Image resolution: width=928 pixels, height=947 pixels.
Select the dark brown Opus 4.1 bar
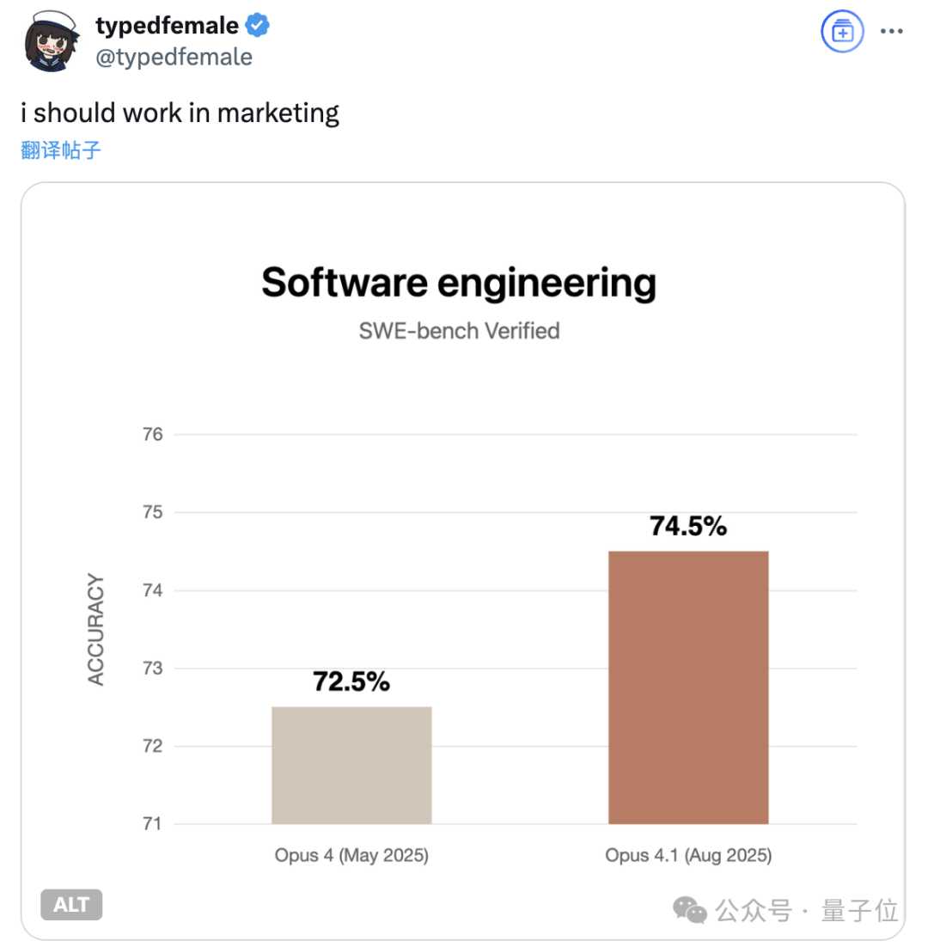(x=688, y=687)
